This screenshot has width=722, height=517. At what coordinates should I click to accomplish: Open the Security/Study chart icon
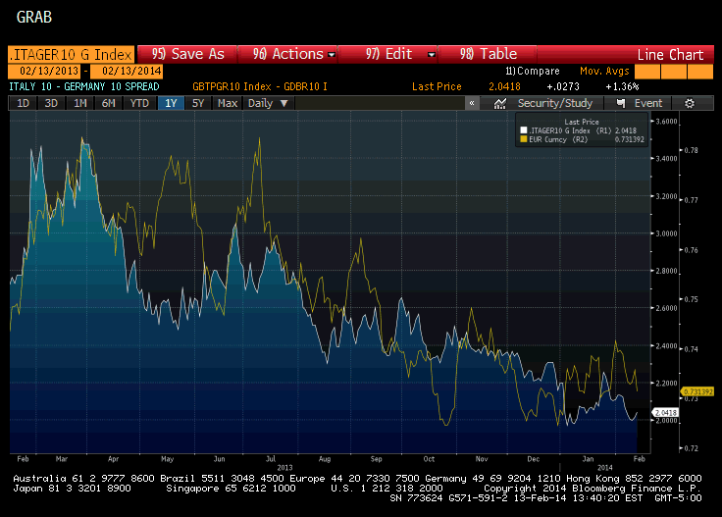(500, 103)
